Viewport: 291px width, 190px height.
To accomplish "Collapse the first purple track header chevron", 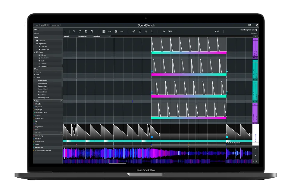I will click(x=255, y=39).
